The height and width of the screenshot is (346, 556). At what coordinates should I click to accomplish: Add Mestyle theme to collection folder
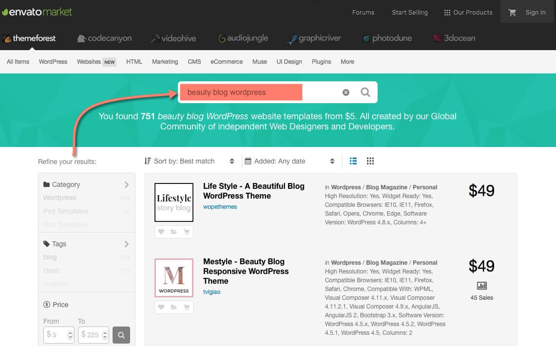tap(173, 307)
